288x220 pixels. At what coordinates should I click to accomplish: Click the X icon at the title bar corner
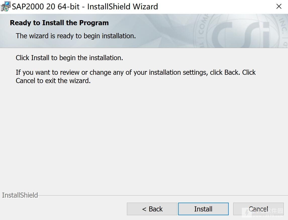pos(279,7)
